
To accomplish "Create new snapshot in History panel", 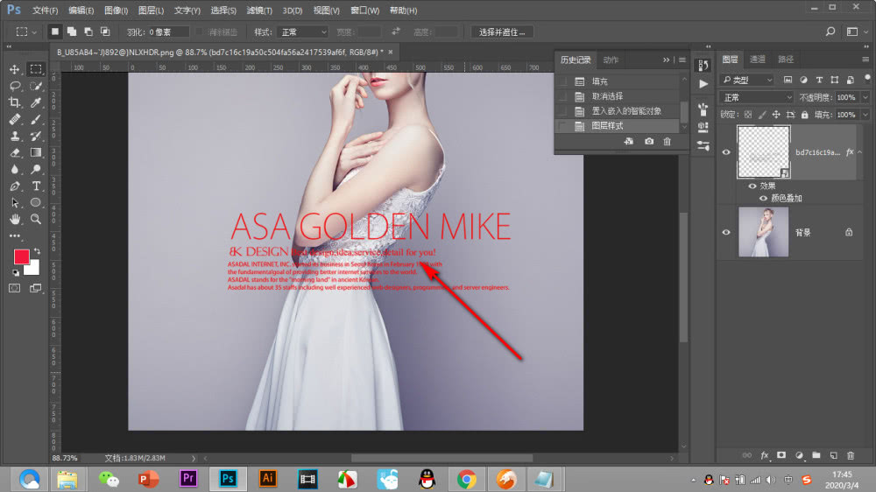I will coord(648,141).
